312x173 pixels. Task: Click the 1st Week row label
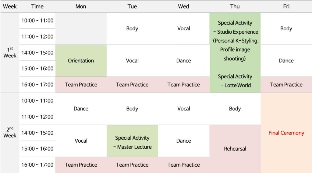(10, 53)
